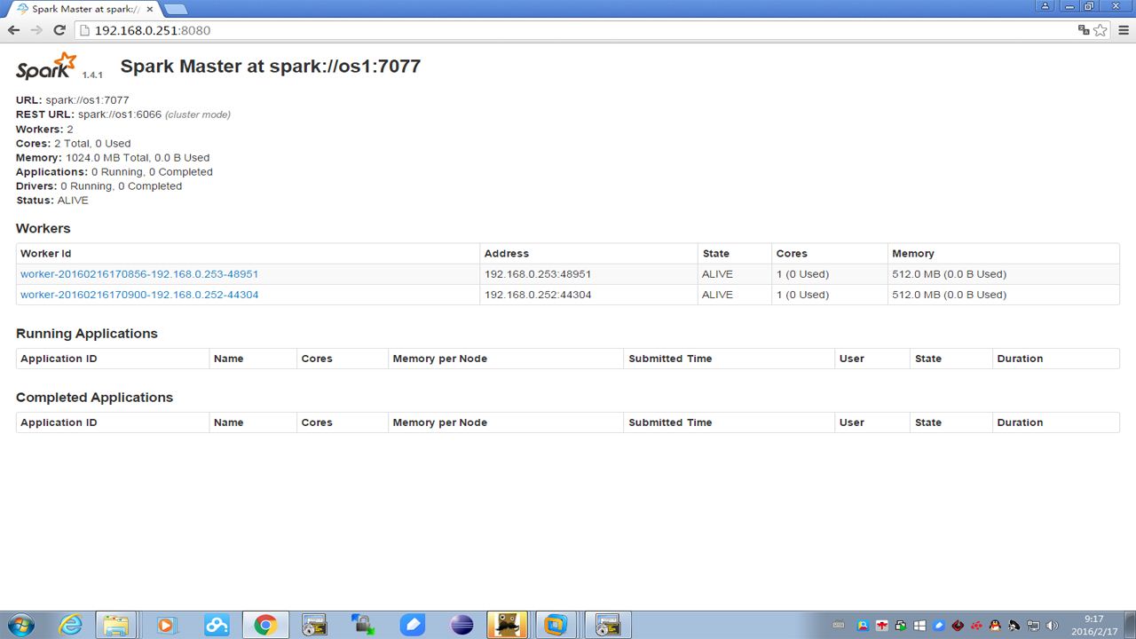Click the Running Applications heading
Image resolution: width=1136 pixels, height=639 pixels.
tap(87, 334)
